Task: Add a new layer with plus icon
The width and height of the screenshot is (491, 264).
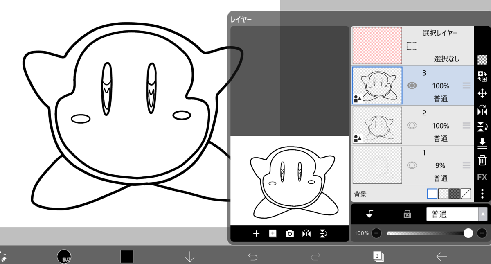Action: point(256,234)
